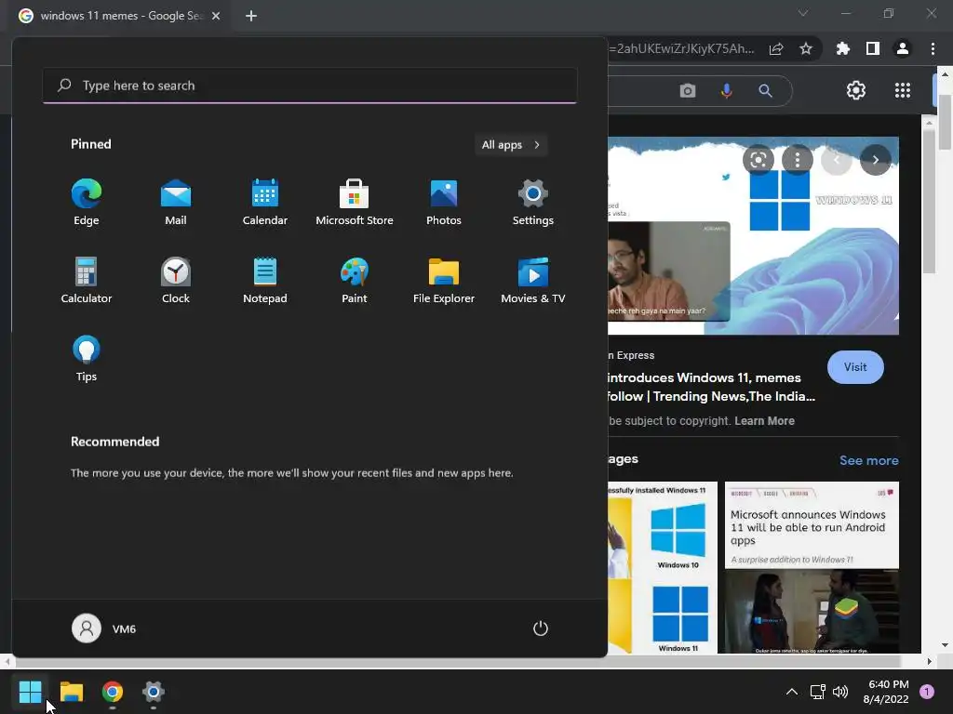Screen dimensions: 953x714
Task: Close the windows 11 memes tab
Action: [216, 16]
